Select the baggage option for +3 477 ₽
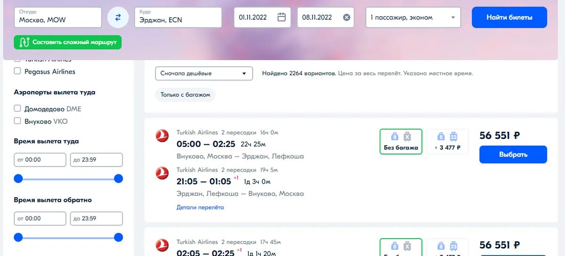The height and width of the screenshot is (256, 565). pyautogui.click(x=447, y=142)
